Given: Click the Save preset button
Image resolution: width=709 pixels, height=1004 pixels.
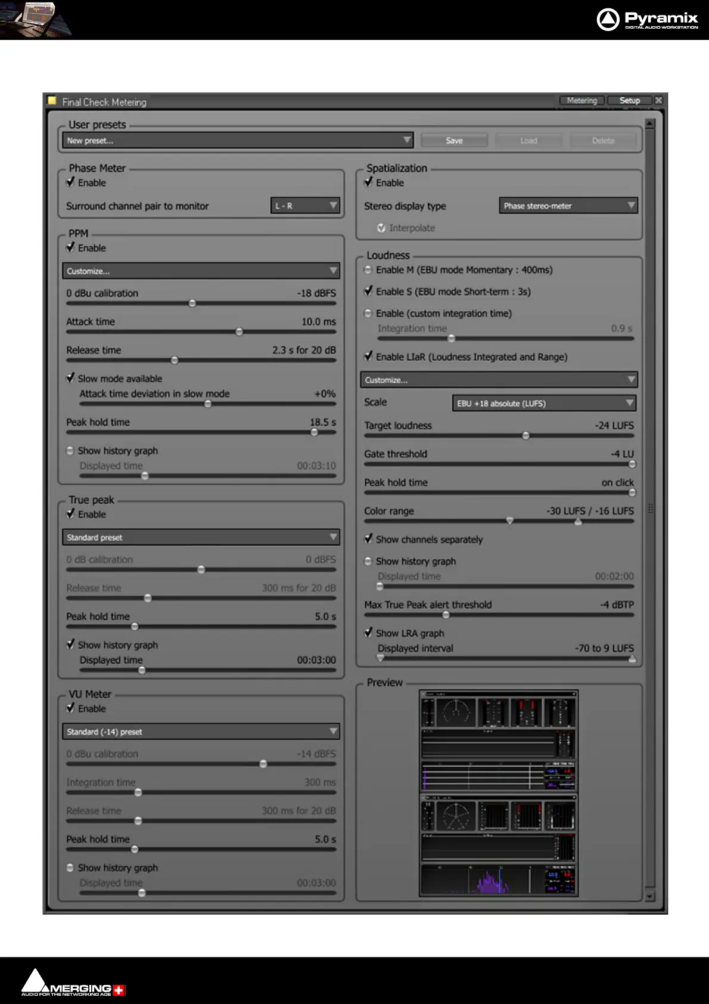Looking at the screenshot, I should click(x=454, y=141).
